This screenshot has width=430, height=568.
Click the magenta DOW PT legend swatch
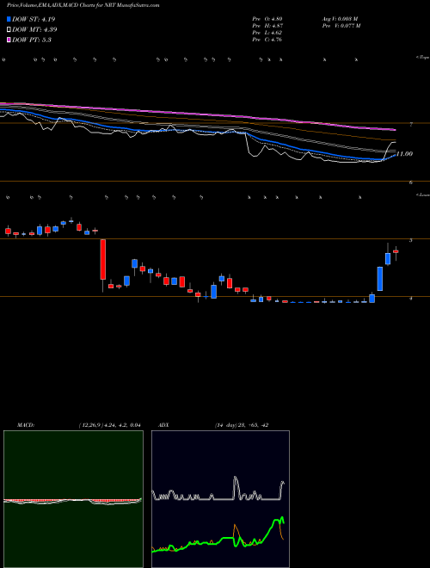(x=9, y=40)
